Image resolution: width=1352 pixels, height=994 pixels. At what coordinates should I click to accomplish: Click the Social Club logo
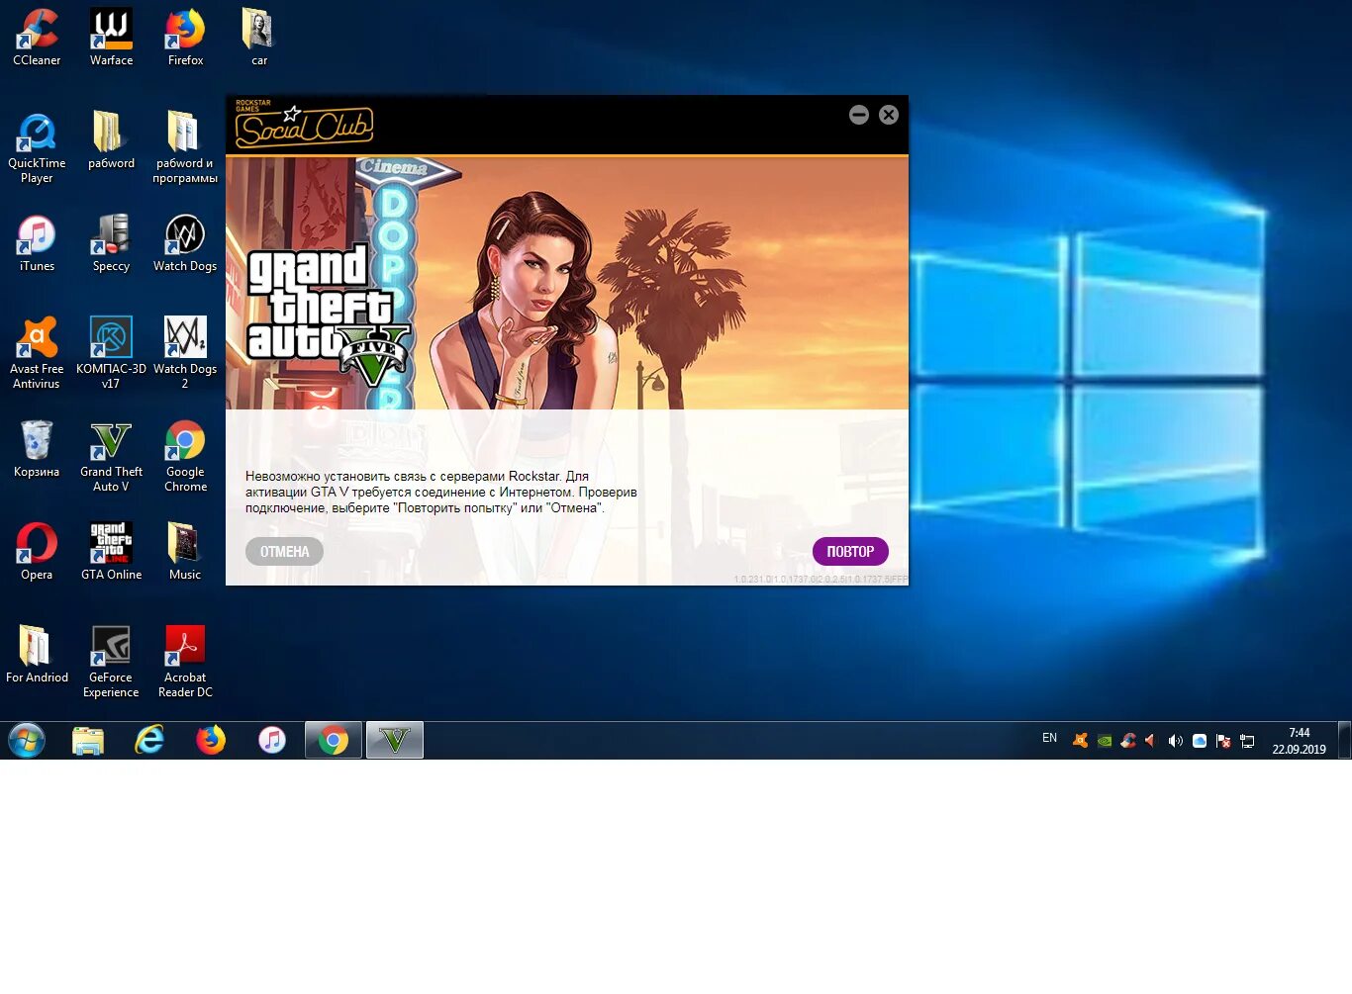point(303,124)
